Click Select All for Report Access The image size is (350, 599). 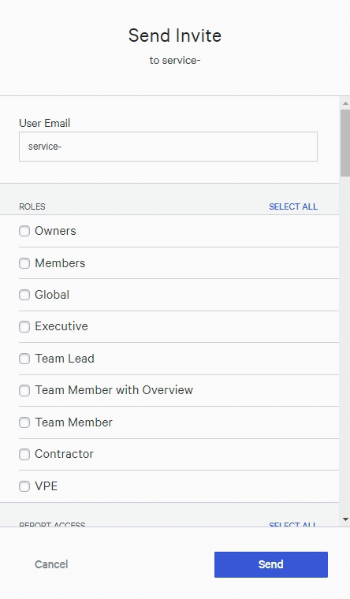pos(293,524)
